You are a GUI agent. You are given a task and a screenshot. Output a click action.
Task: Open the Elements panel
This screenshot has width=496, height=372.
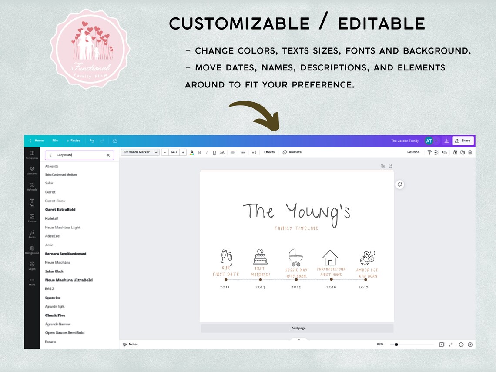coord(31,171)
